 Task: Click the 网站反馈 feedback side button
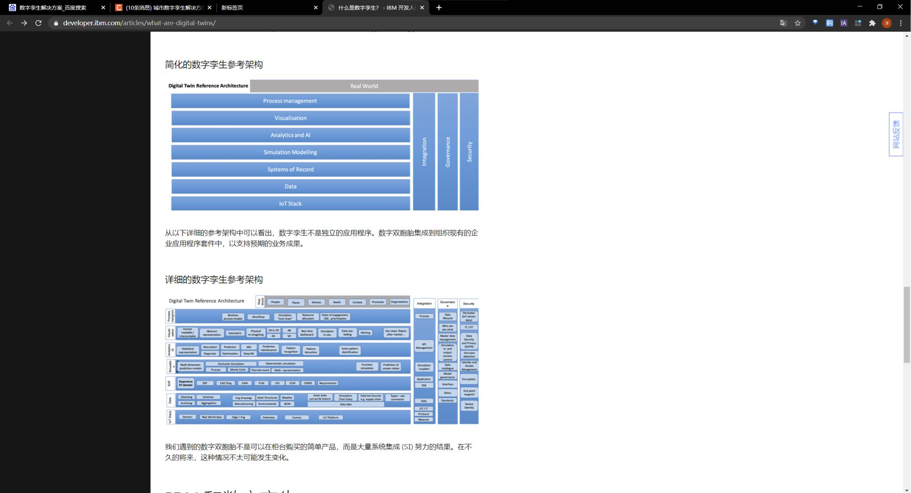[896, 134]
